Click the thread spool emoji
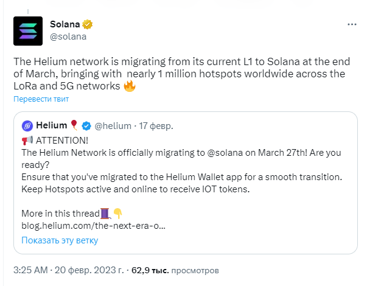Screen dimensions: 367x286 [x=105, y=214]
